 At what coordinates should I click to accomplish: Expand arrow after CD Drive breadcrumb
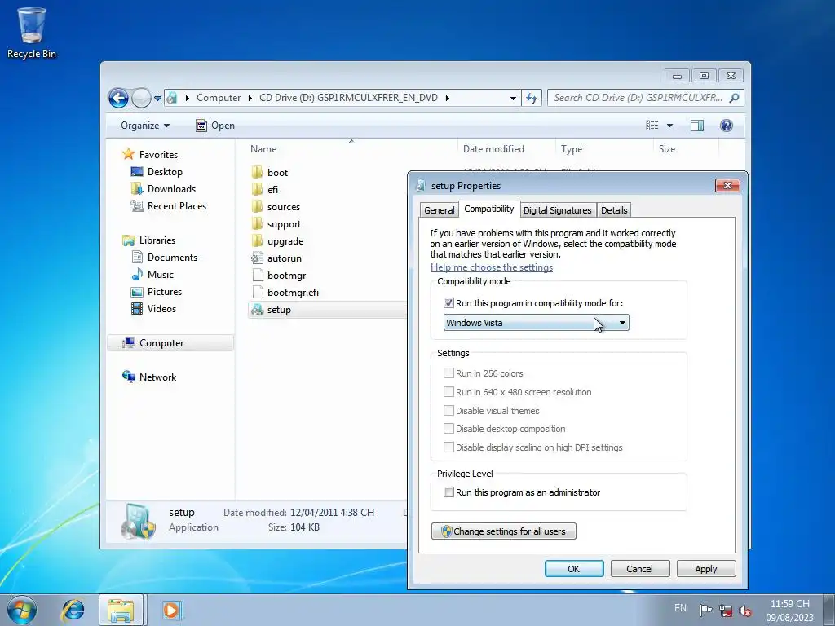coord(447,98)
